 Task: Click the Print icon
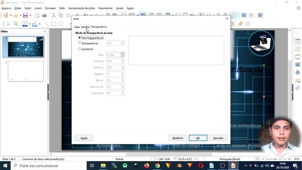point(44,16)
